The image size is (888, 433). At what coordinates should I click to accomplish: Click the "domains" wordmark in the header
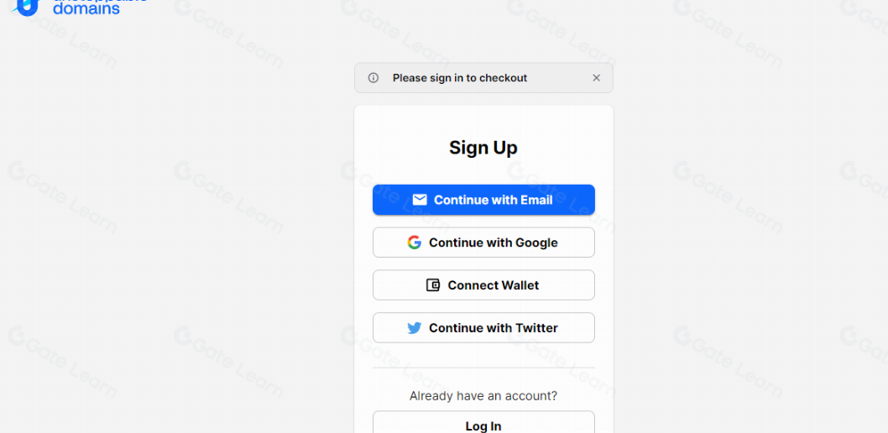86,9
